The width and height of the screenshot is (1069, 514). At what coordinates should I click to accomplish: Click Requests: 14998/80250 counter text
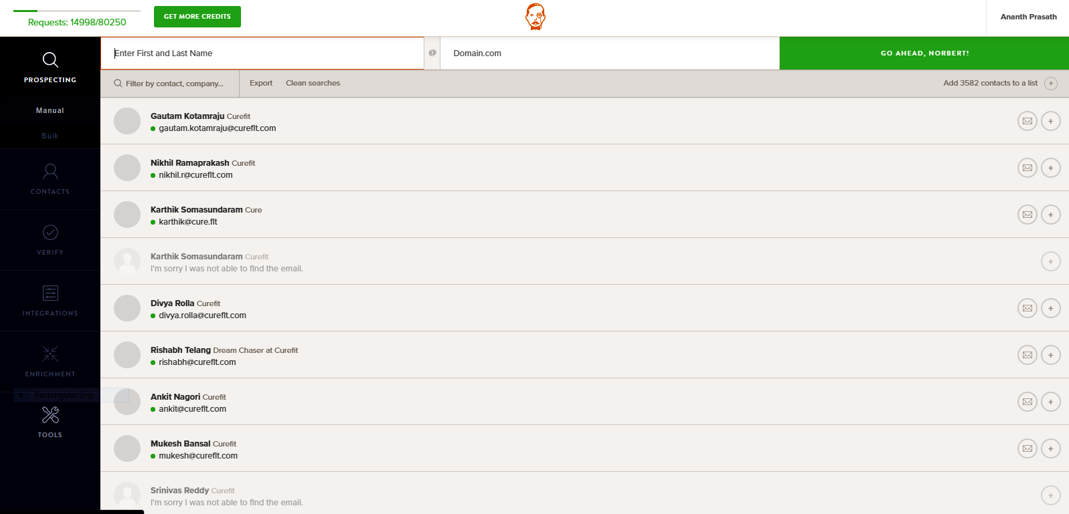(77, 22)
